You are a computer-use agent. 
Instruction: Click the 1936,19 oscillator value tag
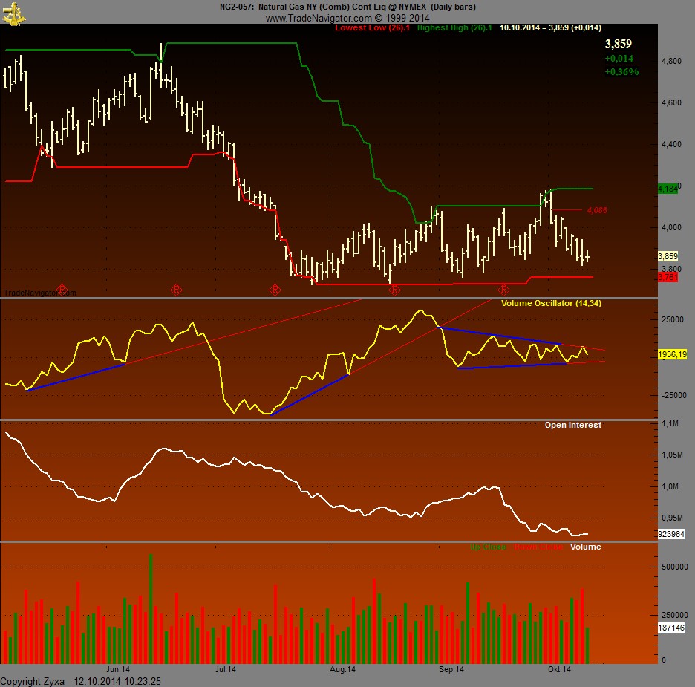click(671, 355)
